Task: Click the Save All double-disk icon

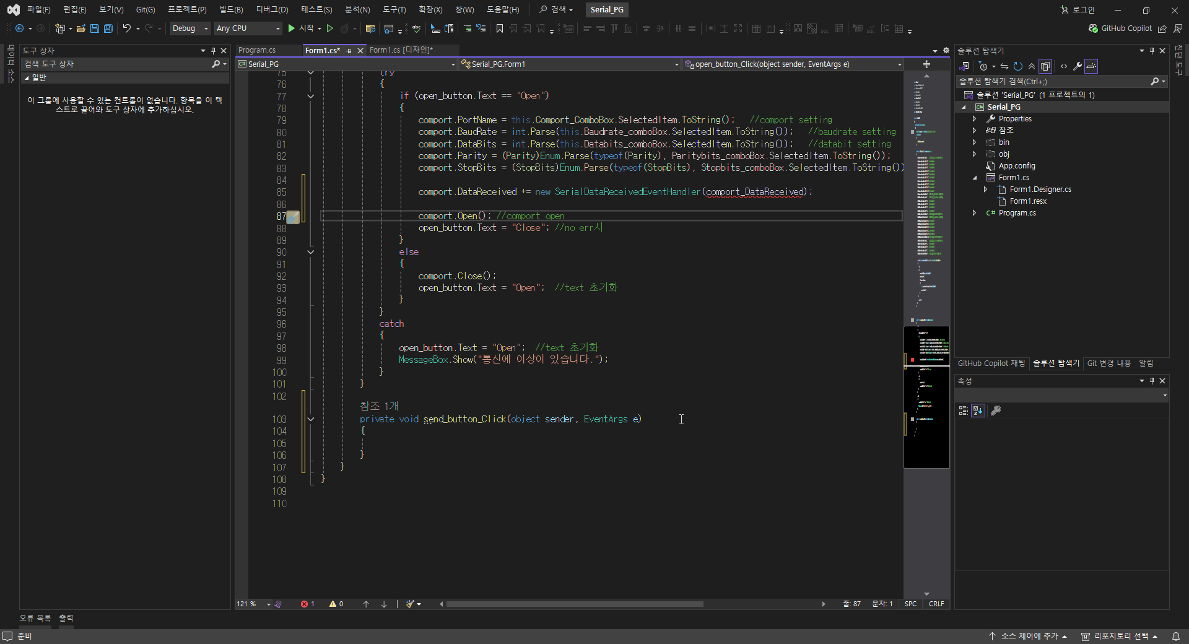Action: (108, 28)
